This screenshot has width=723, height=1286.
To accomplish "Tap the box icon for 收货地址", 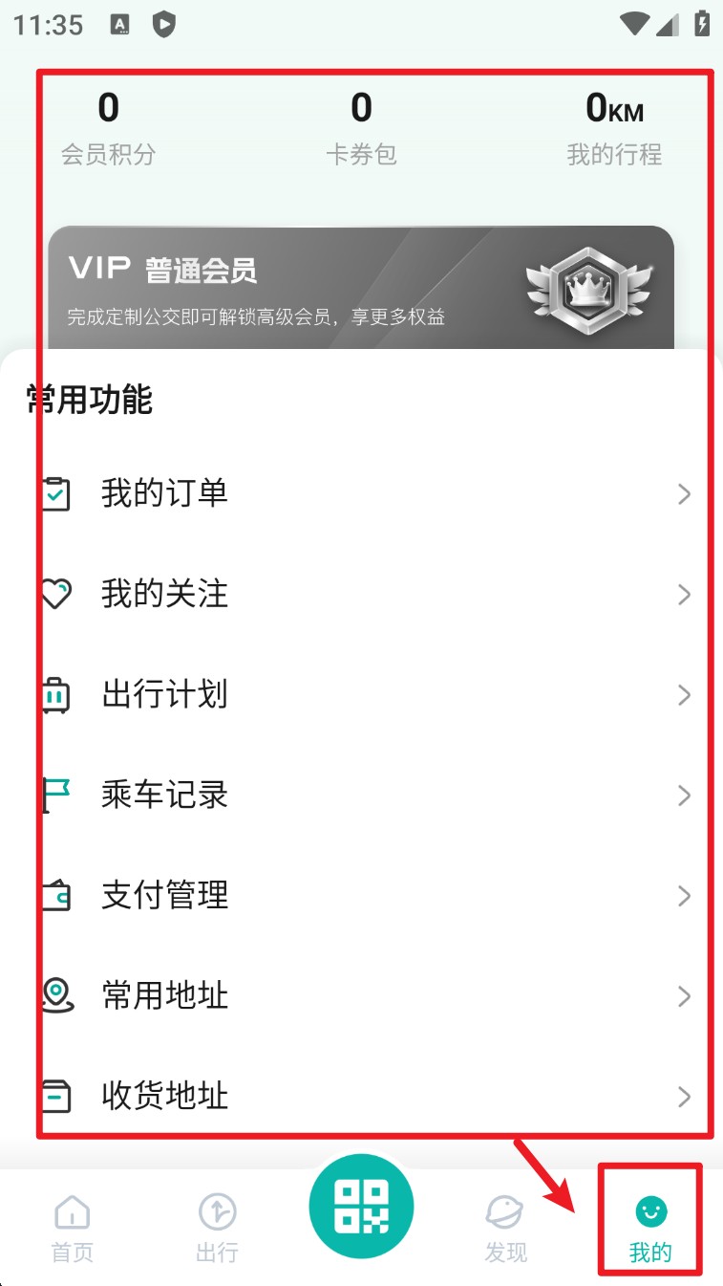I will click(57, 1096).
